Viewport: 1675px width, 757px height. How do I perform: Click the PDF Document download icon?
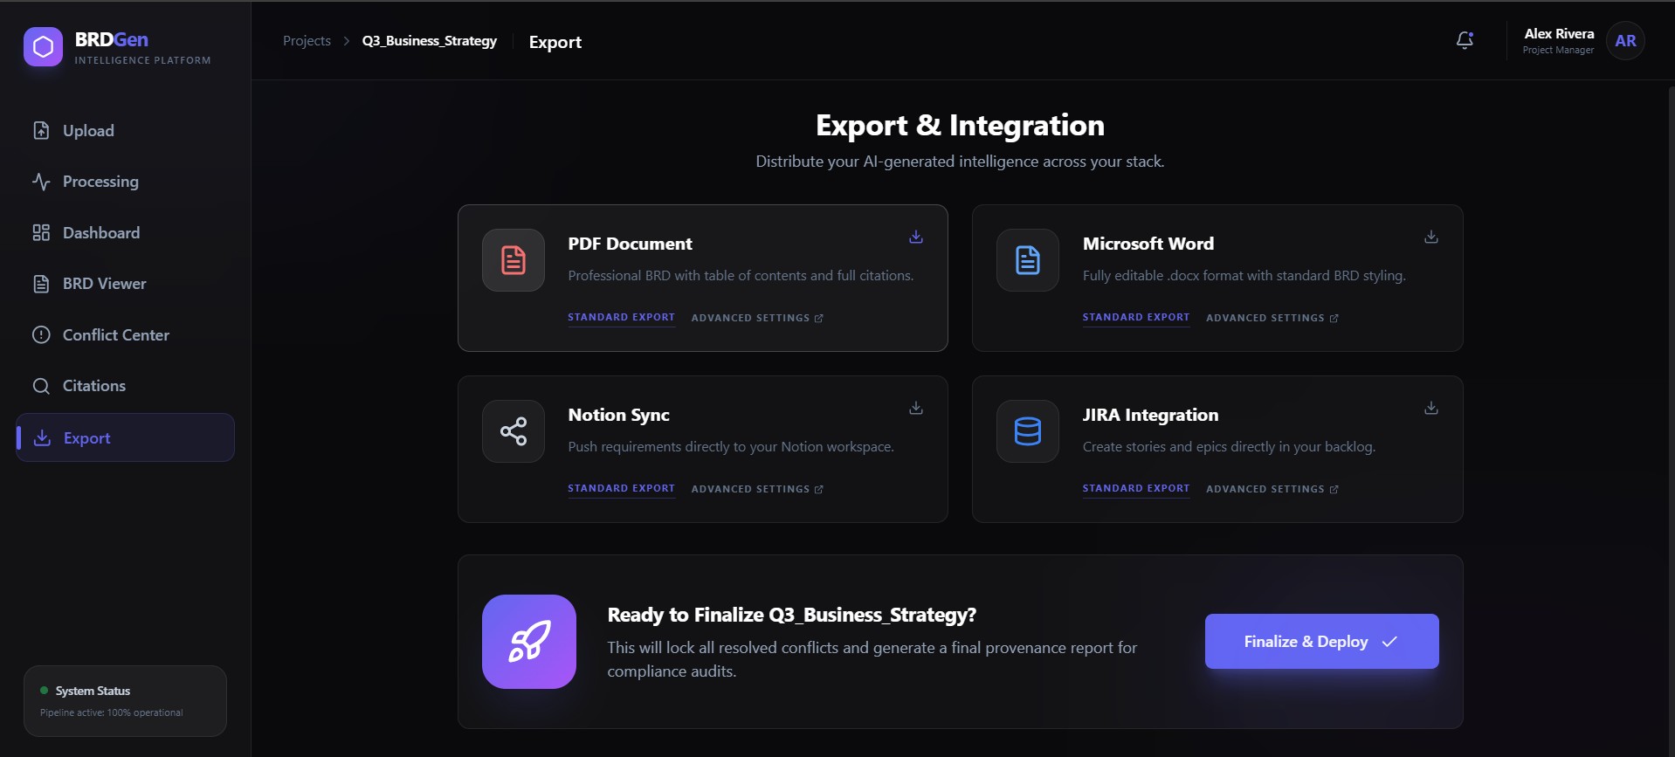click(x=916, y=237)
